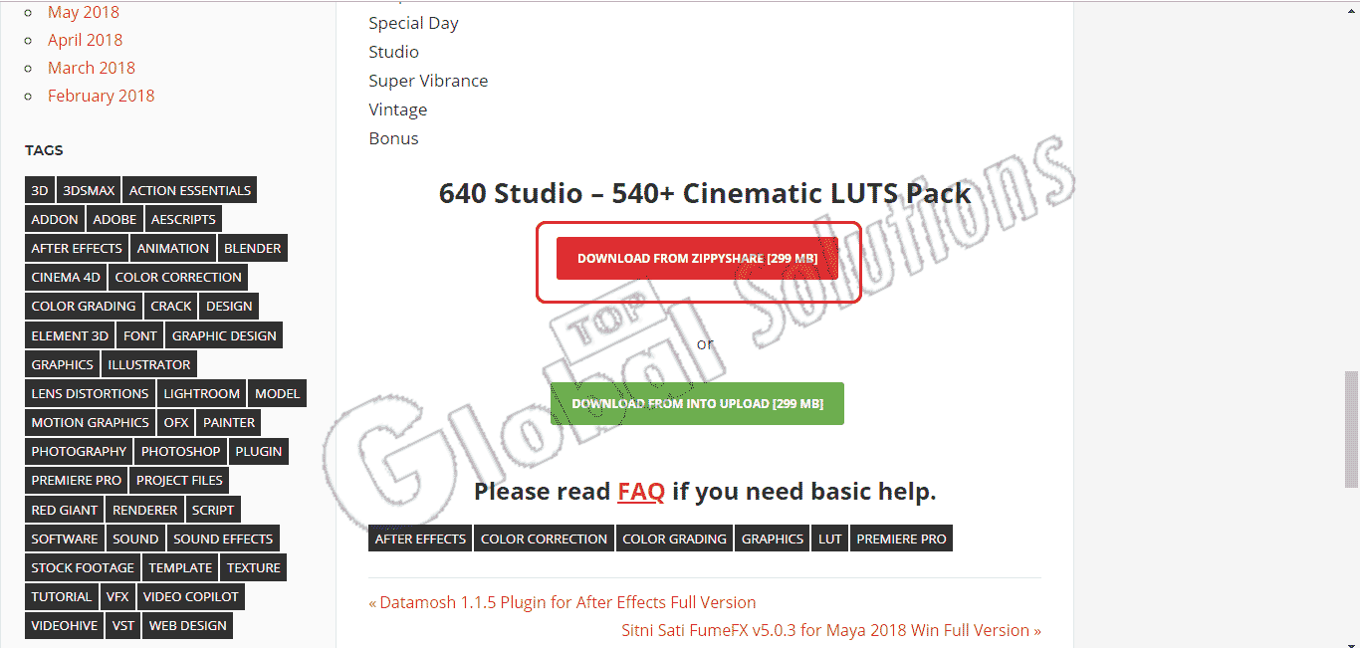Click the PHOTOSHOP tag
The image size is (1360, 648).
click(181, 451)
